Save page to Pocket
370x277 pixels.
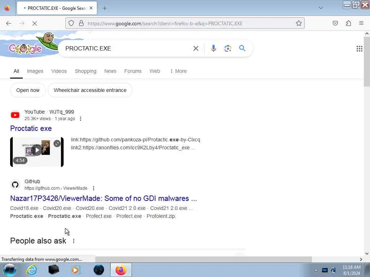(335, 23)
